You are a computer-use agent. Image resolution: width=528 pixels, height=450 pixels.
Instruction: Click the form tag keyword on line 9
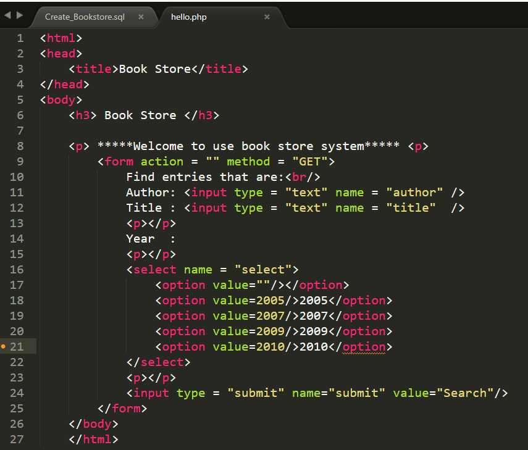coord(119,162)
